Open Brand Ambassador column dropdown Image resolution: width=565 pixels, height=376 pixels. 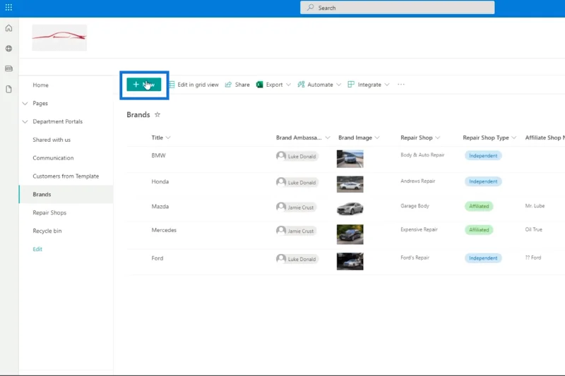328,138
